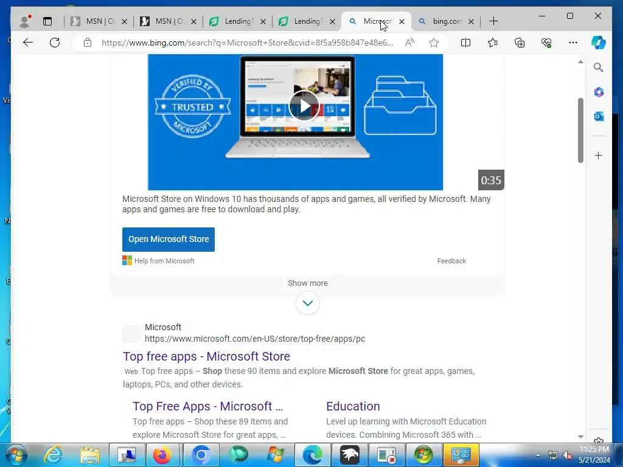Open Microsoft Edge taskbar icon

coord(312,455)
